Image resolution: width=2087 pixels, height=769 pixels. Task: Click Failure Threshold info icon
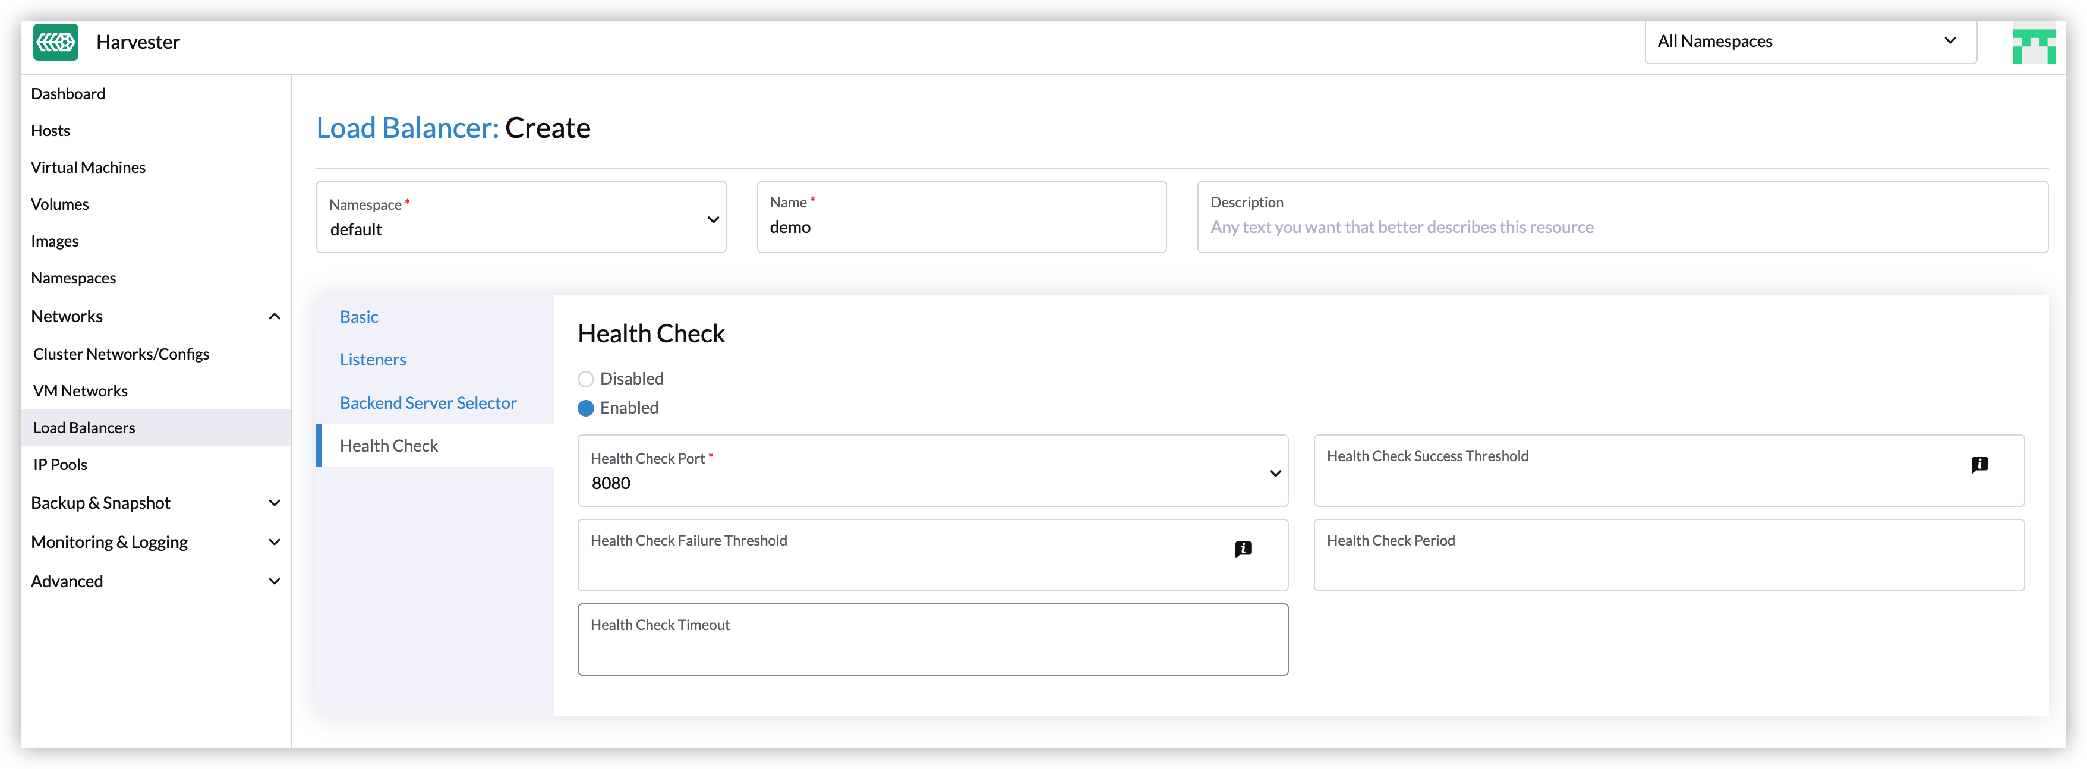coord(1243,549)
